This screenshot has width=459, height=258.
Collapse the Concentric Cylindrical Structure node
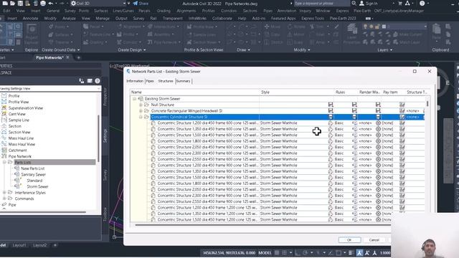click(141, 117)
